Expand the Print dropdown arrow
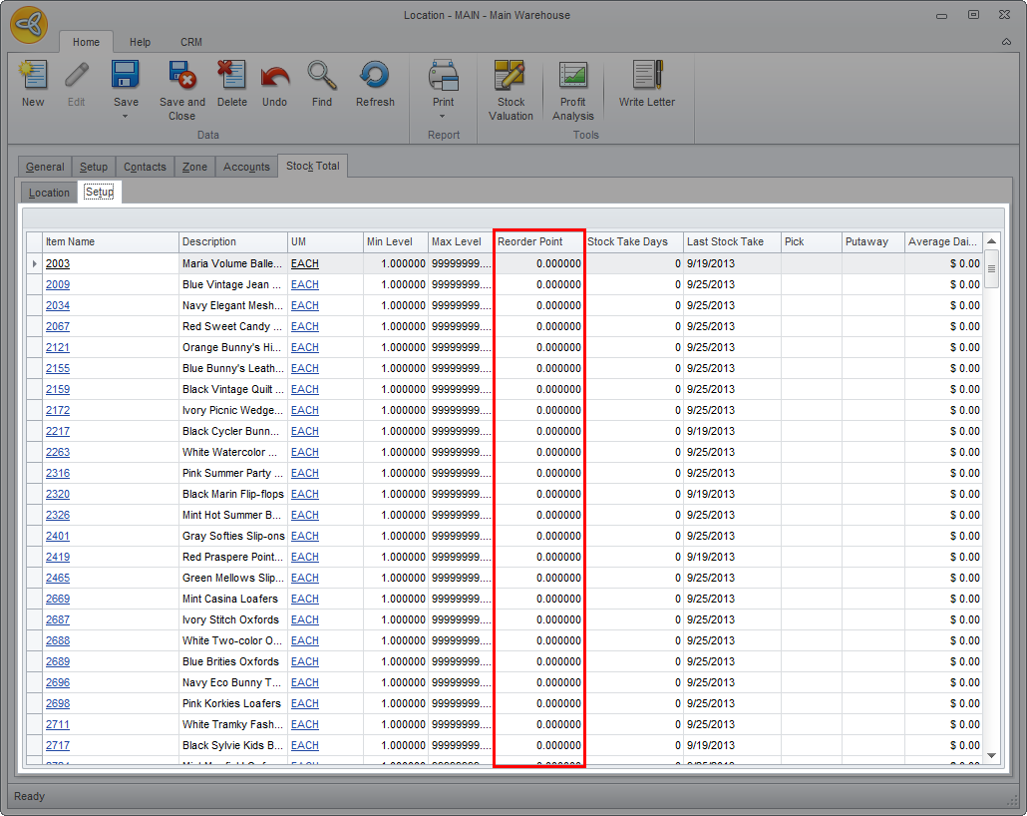 tap(443, 116)
